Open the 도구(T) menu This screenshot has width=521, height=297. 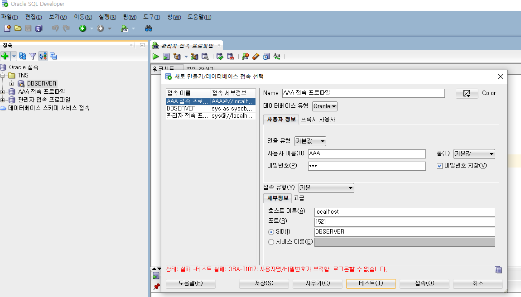point(151,17)
